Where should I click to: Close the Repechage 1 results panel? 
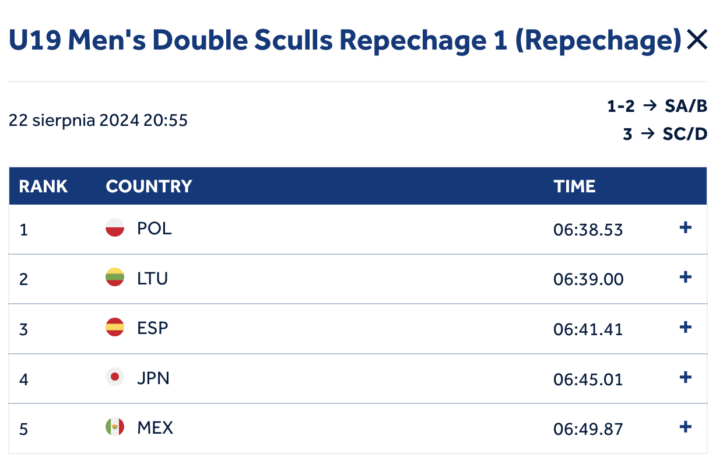(697, 41)
